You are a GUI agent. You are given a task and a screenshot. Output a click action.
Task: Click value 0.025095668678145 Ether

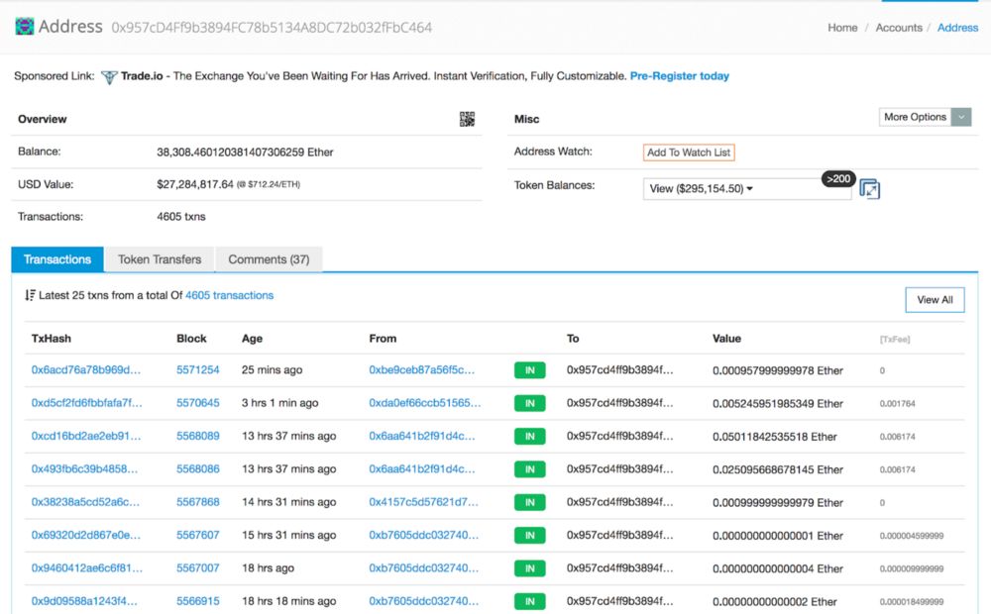point(777,469)
